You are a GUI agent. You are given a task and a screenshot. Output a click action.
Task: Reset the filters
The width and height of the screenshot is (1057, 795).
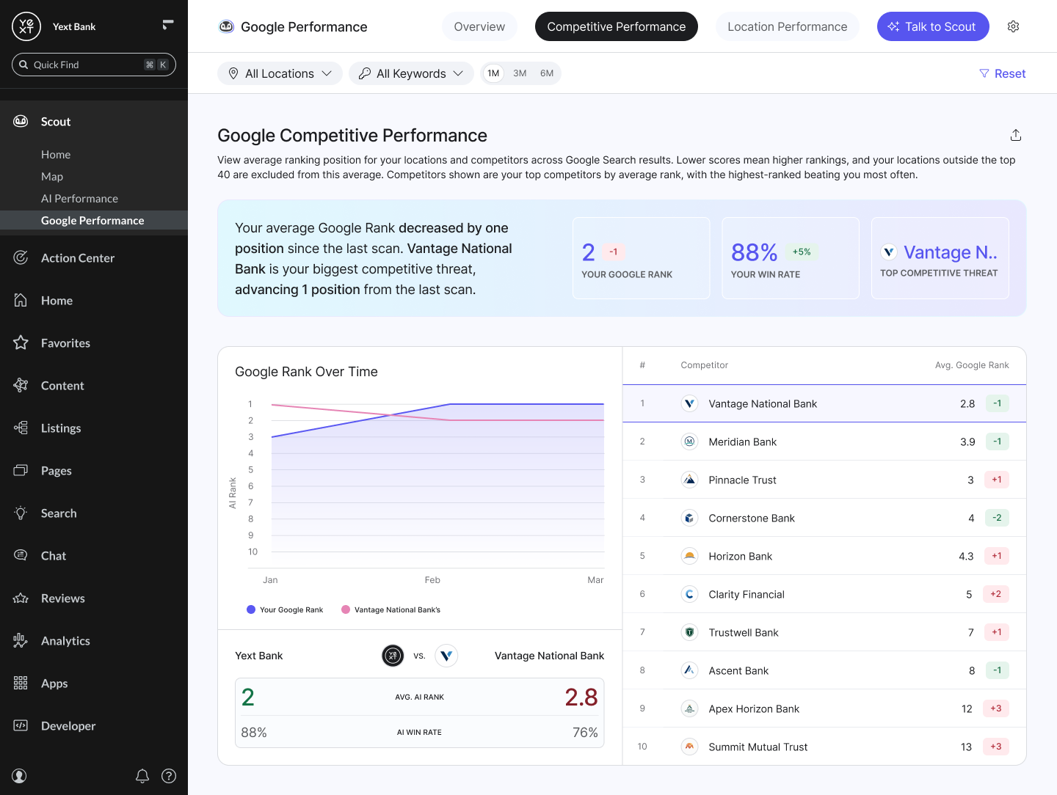click(1003, 73)
